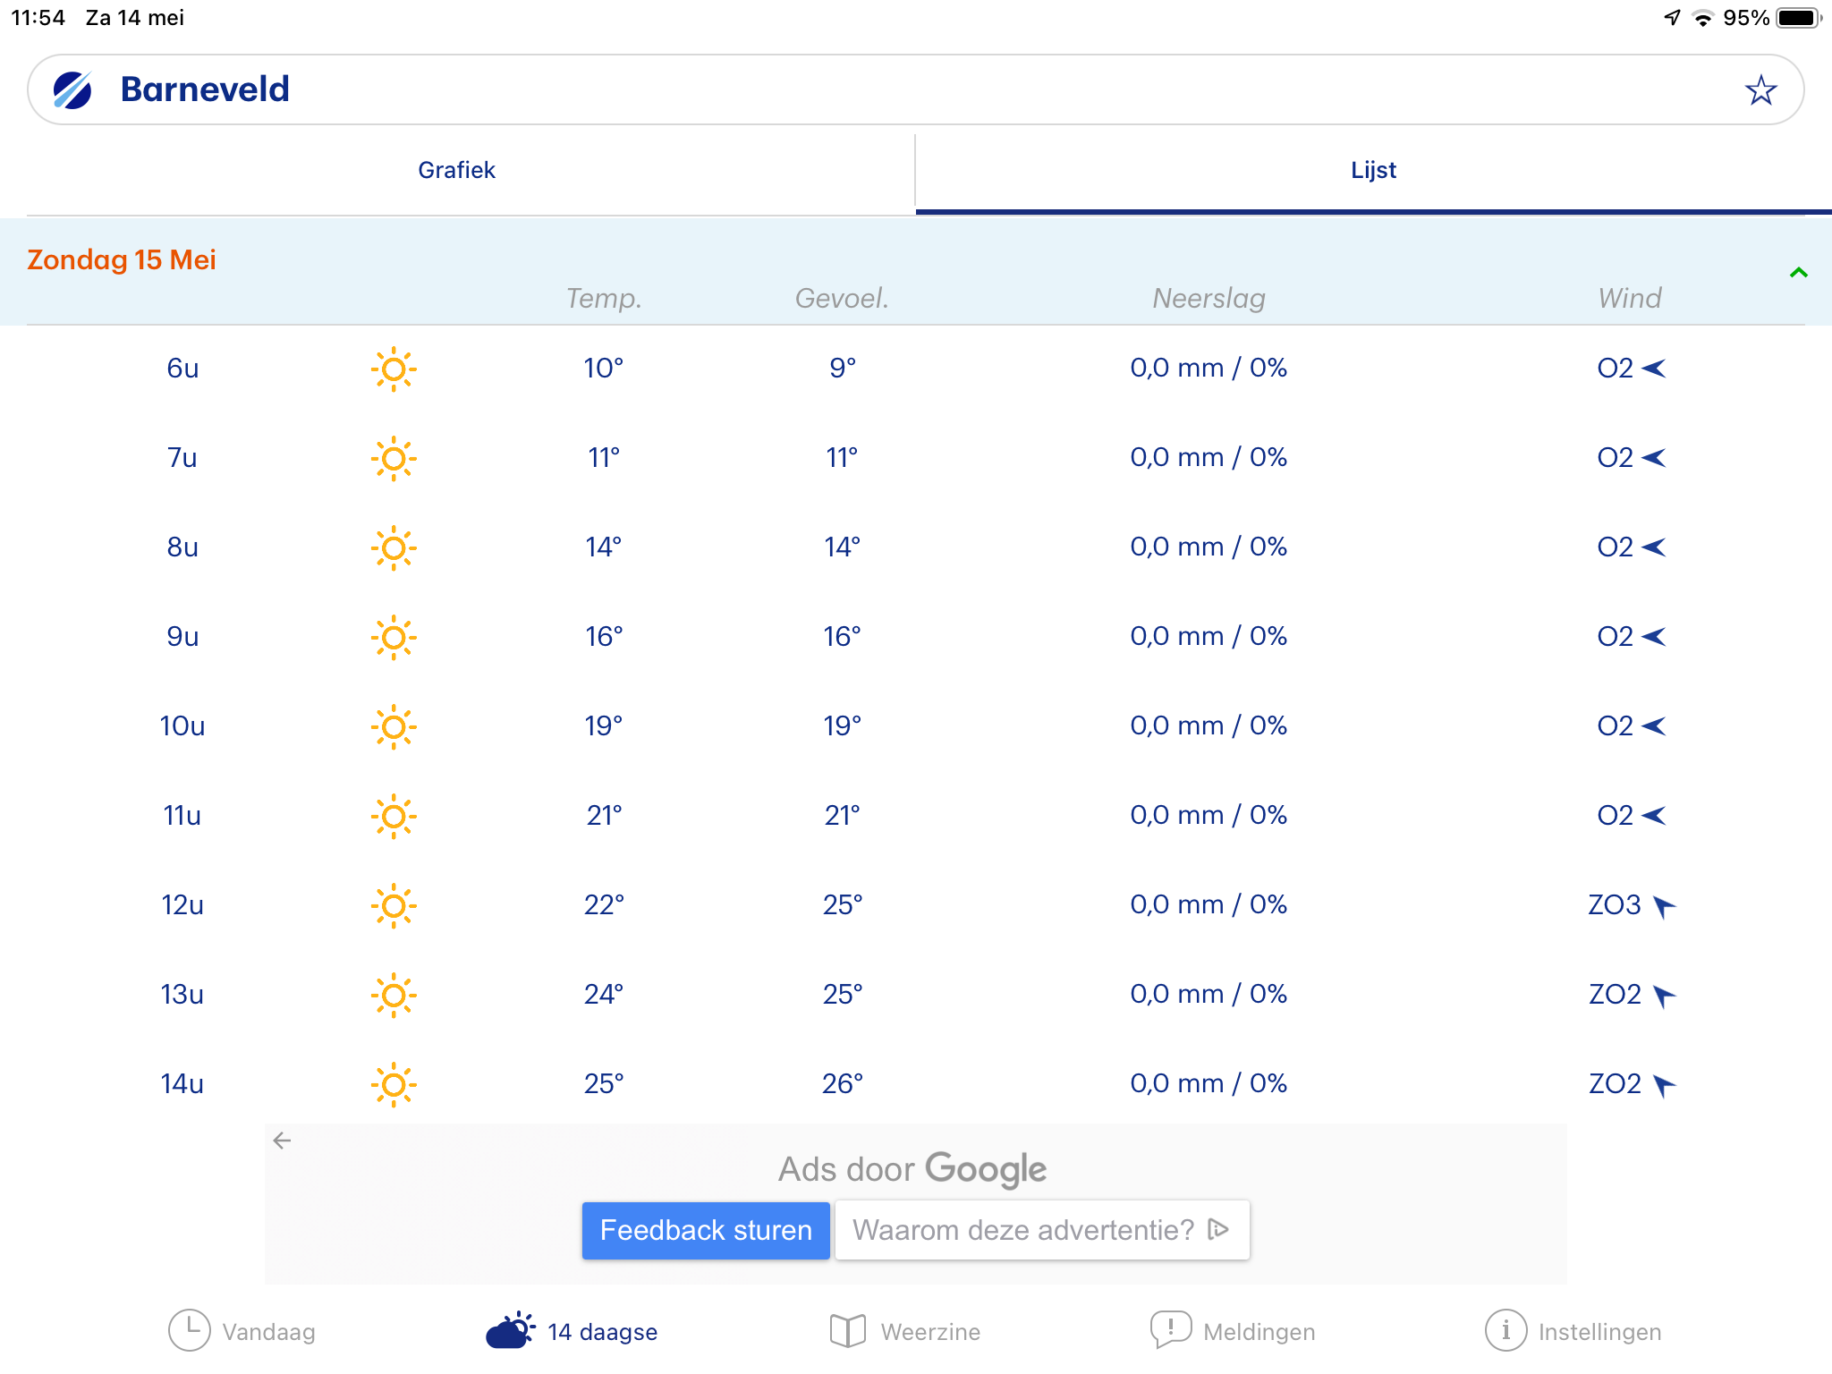Tap the wind arrow at 8u

click(1654, 547)
